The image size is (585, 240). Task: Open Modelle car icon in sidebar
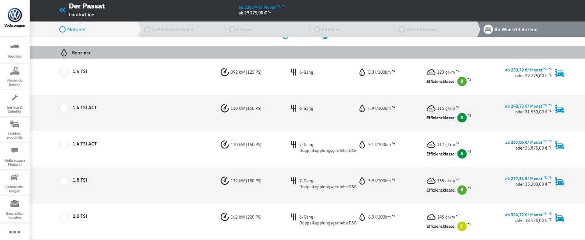coord(15,47)
